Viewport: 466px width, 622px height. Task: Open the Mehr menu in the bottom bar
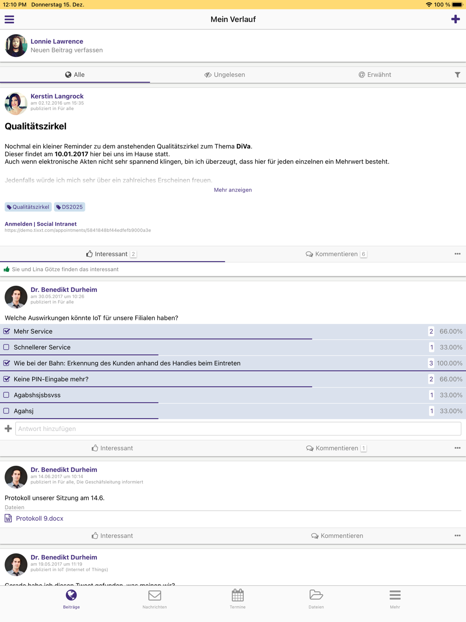[x=395, y=599]
